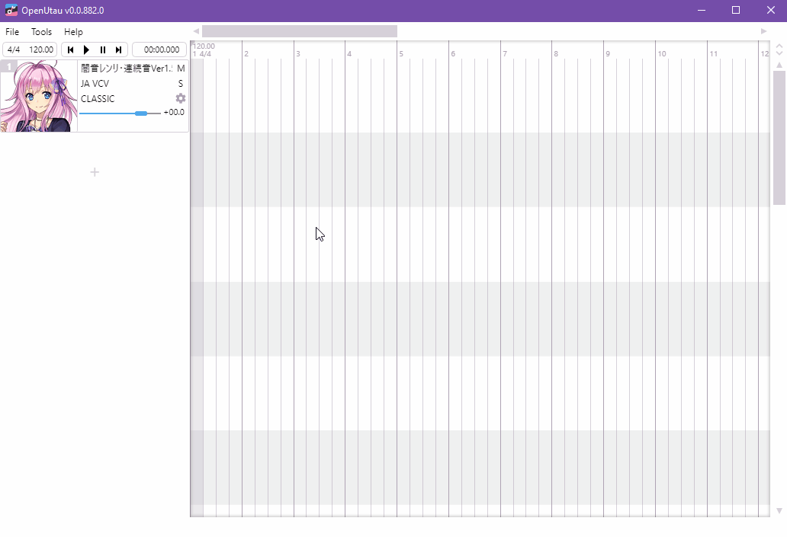Click the up arrow of the vertical scrollbar
The image size is (787, 537).
point(779,66)
